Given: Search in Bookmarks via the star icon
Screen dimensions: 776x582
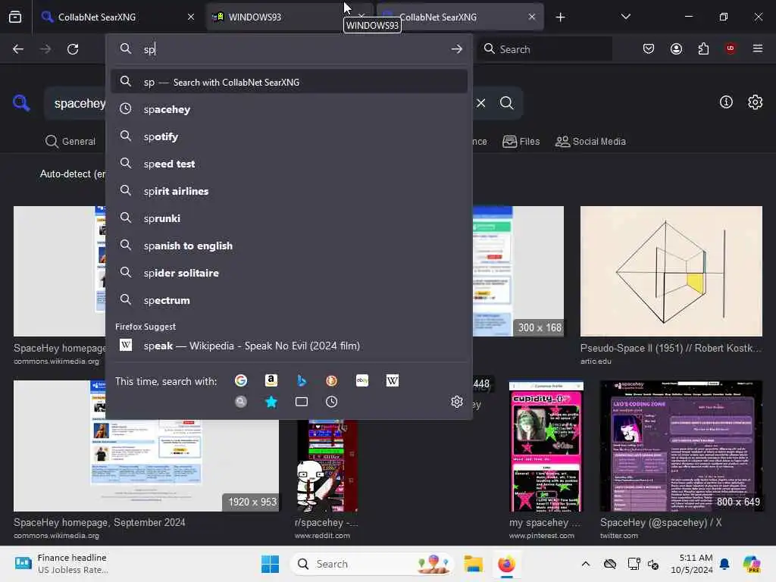Looking at the screenshot, I should (x=271, y=402).
